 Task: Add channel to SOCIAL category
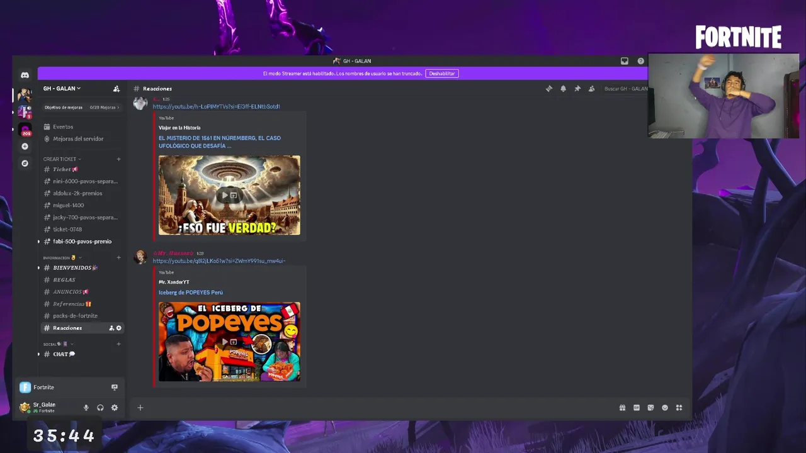118,344
